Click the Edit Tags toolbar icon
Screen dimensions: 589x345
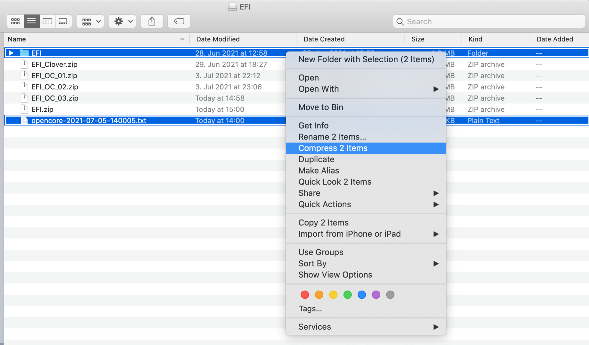click(179, 21)
